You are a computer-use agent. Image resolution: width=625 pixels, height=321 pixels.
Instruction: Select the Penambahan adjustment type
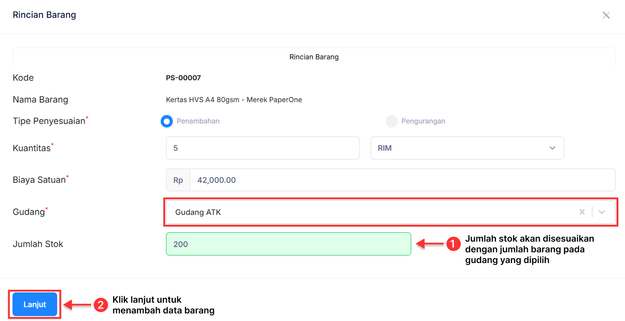tap(167, 121)
